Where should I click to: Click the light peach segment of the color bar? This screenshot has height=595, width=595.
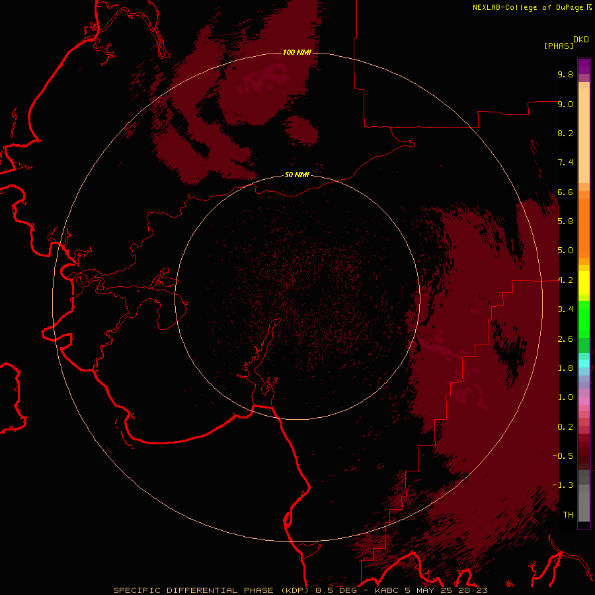click(x=584, y=136)
